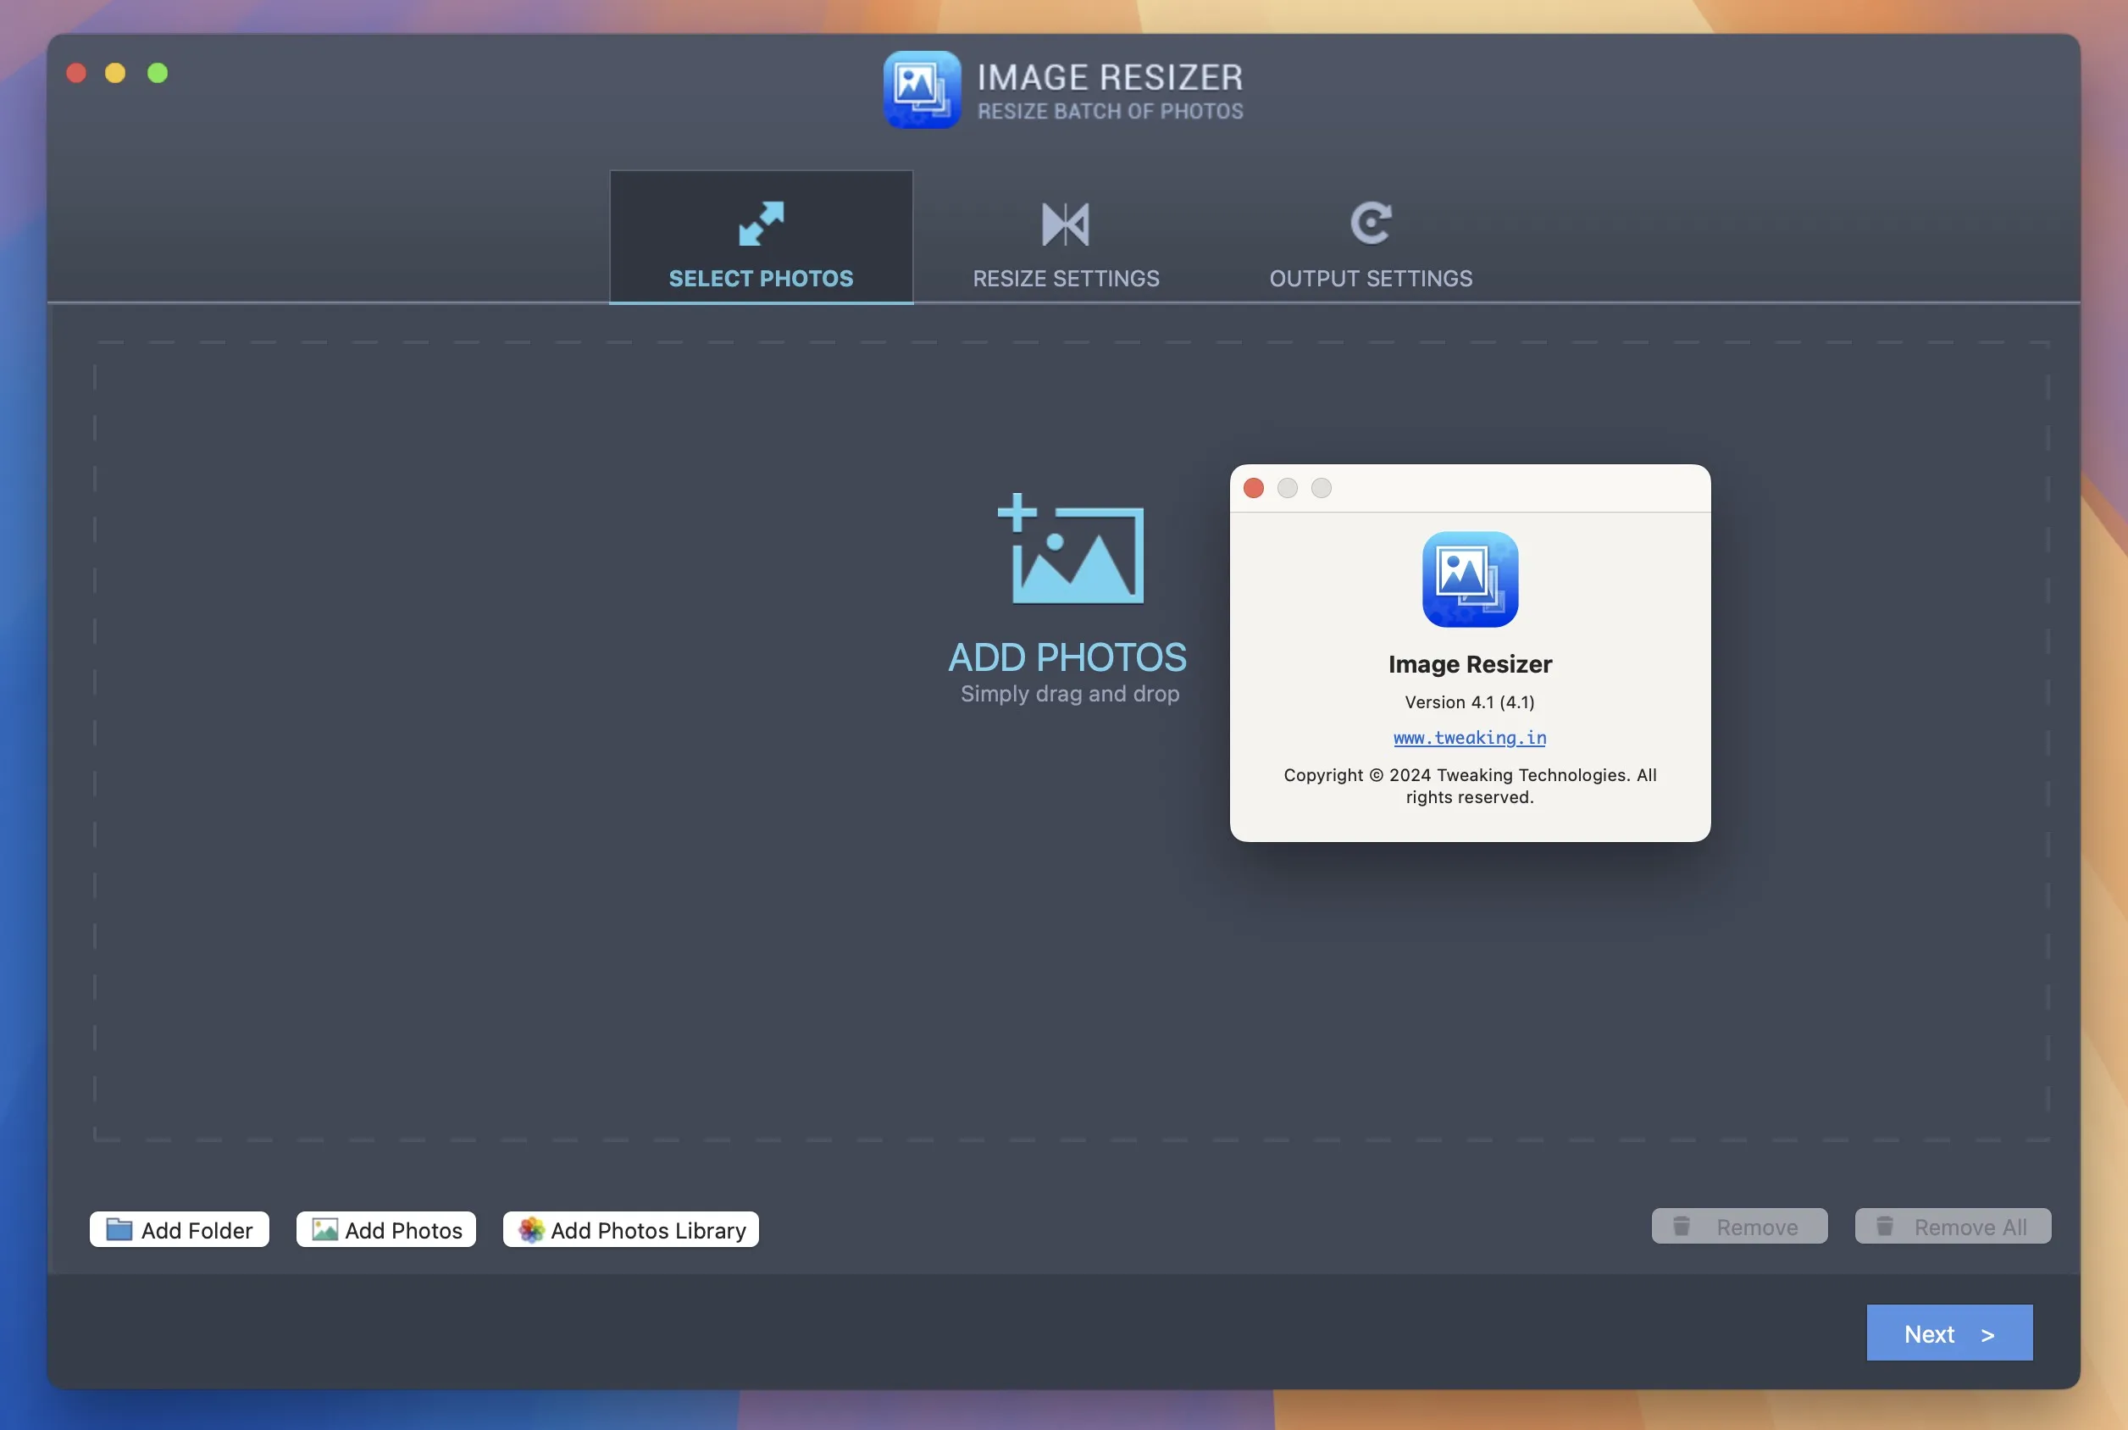
Task: Click the copyright Tweaking Technologies text
Action: (1470, 785)
